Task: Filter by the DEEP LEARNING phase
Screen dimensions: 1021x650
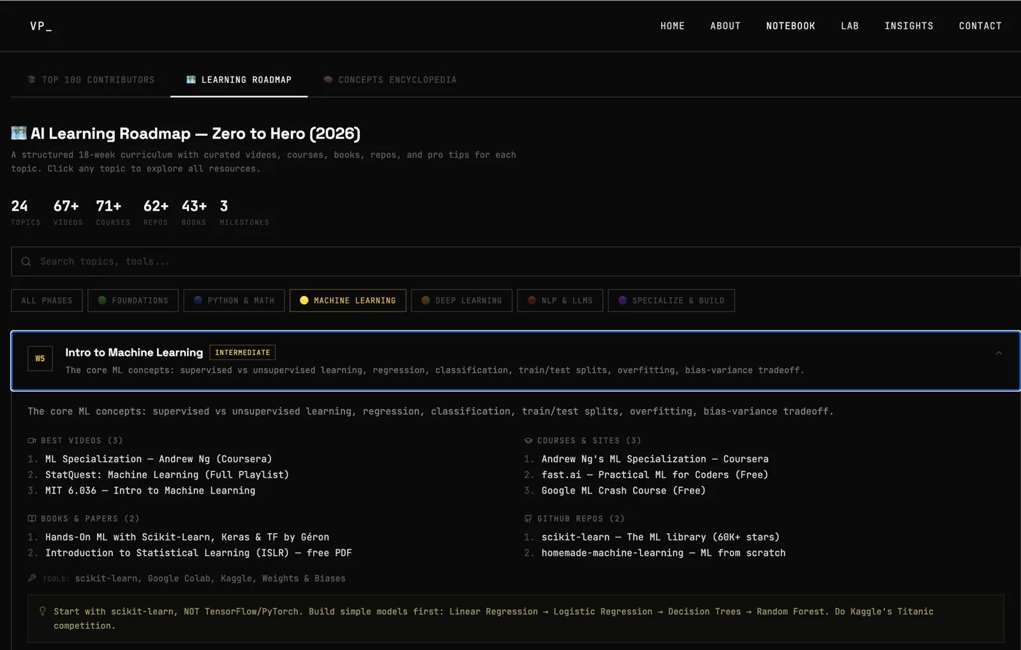Action: [461, 300]
